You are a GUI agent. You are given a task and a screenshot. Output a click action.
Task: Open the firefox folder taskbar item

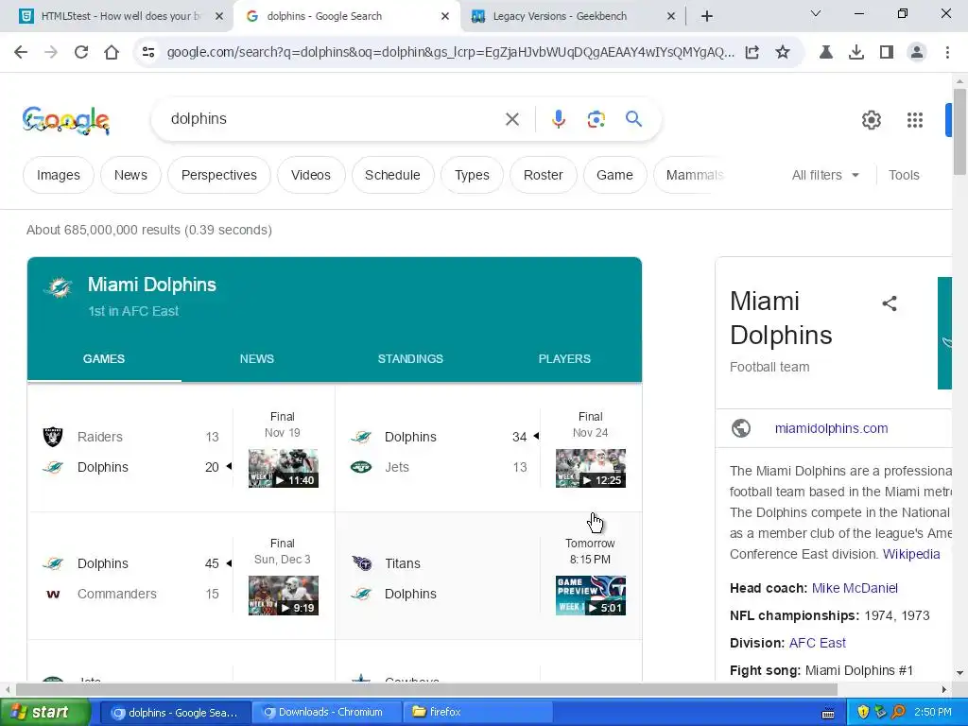click(x=476, y=713)
